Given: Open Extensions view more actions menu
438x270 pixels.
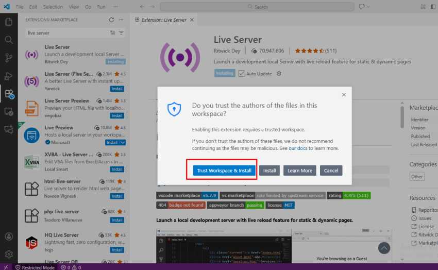Looking at the screenshot, I should (121, 20).
